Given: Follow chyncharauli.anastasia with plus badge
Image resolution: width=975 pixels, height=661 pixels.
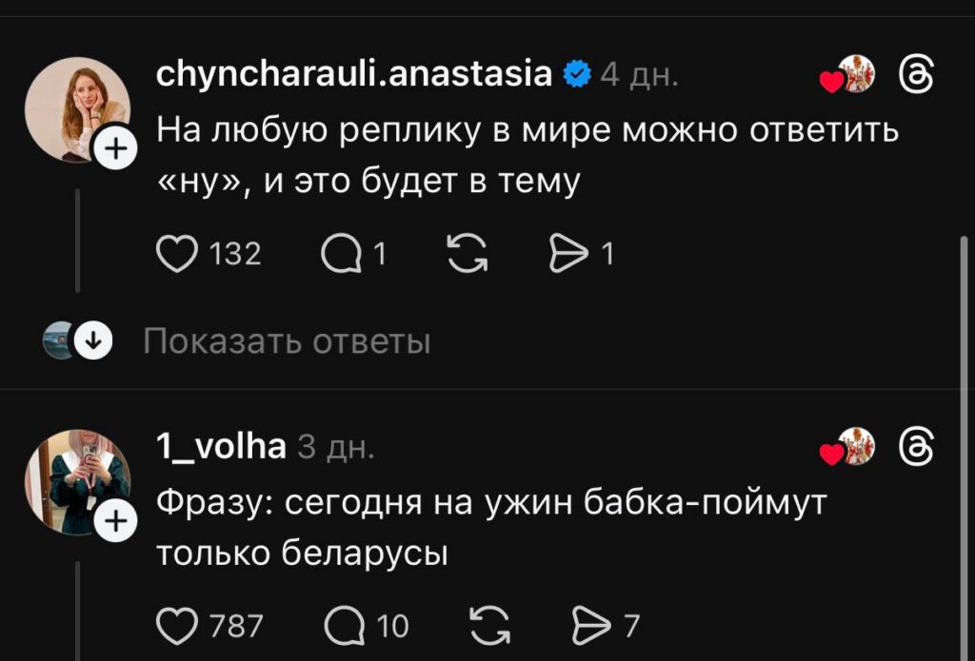Looking at the screenshot, I should pyautogui.click(x=116, y=149).
